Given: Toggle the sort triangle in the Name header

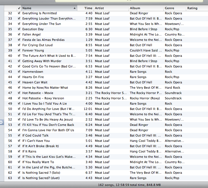Looking at the screenshot, I should point(74,8).
